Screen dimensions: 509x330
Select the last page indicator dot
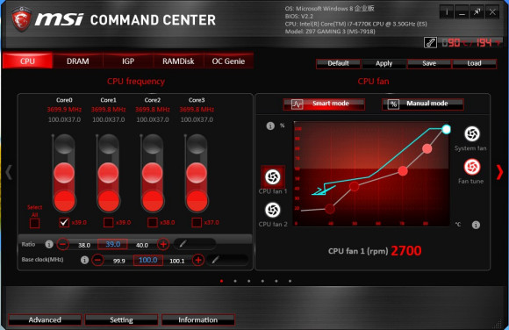pyautogui.click(x=290, y=281)
